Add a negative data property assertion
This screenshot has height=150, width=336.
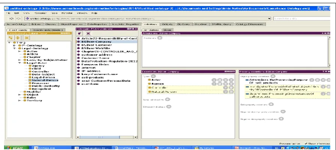281,119
